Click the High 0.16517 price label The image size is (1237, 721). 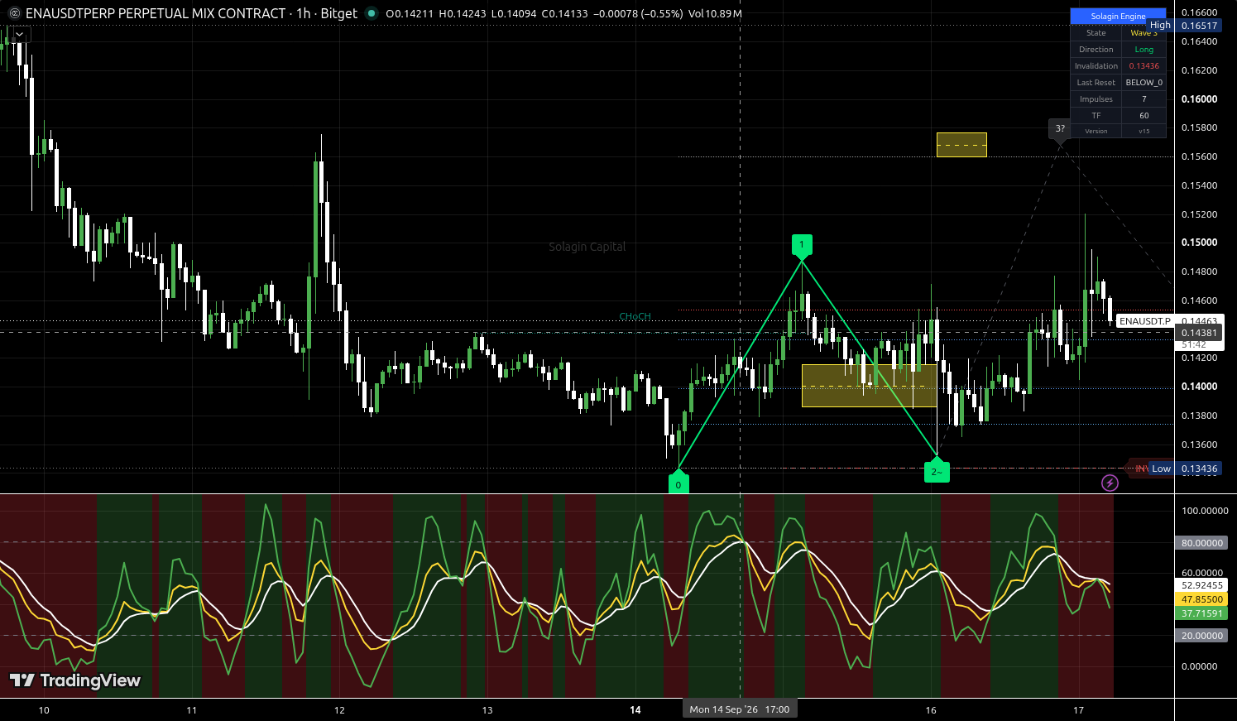point(1184,26)
